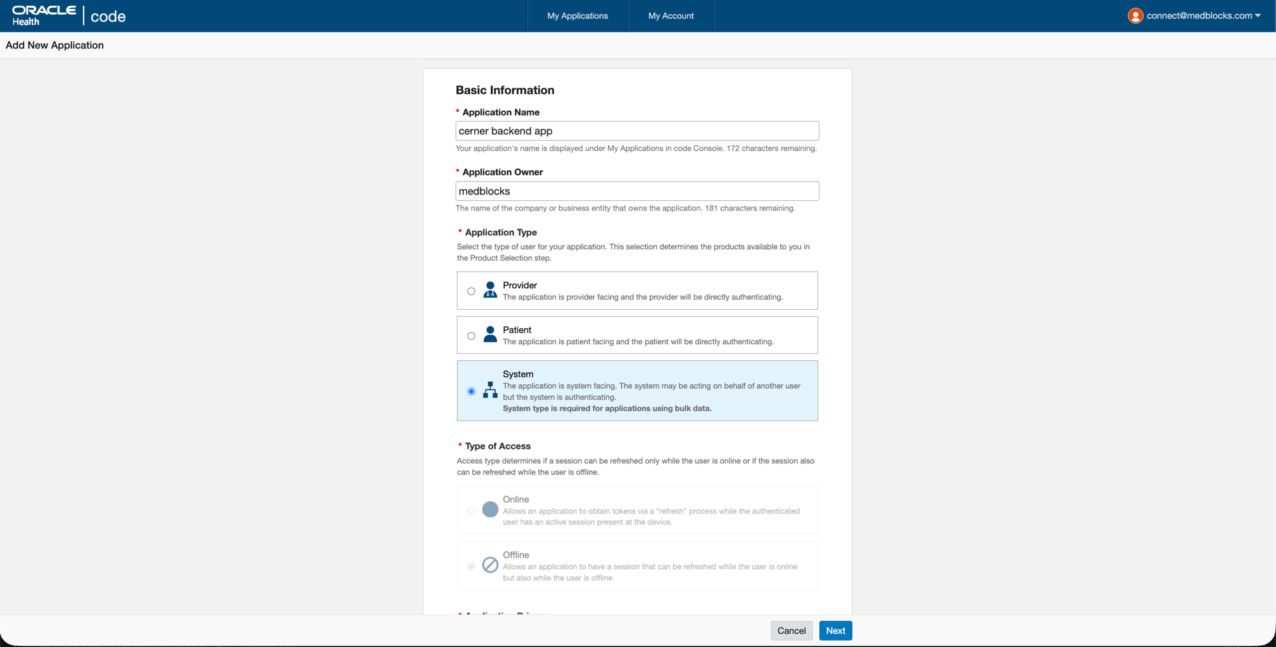Click the user avatar icon

pyautogui.click(x=1135, y=16)
